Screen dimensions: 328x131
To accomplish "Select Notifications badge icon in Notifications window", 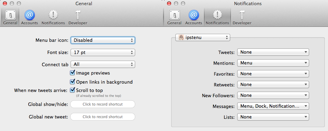I will [217, 15].
